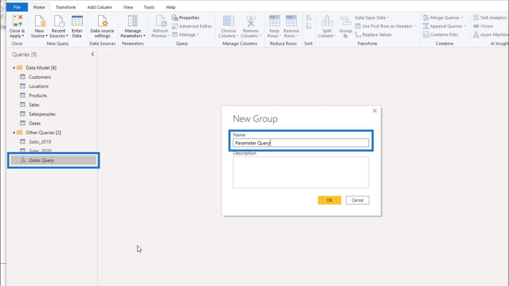Switch to the Transform tab
Image resolution: width=509 pixels, height=286 pixels.
coord(65,7)
